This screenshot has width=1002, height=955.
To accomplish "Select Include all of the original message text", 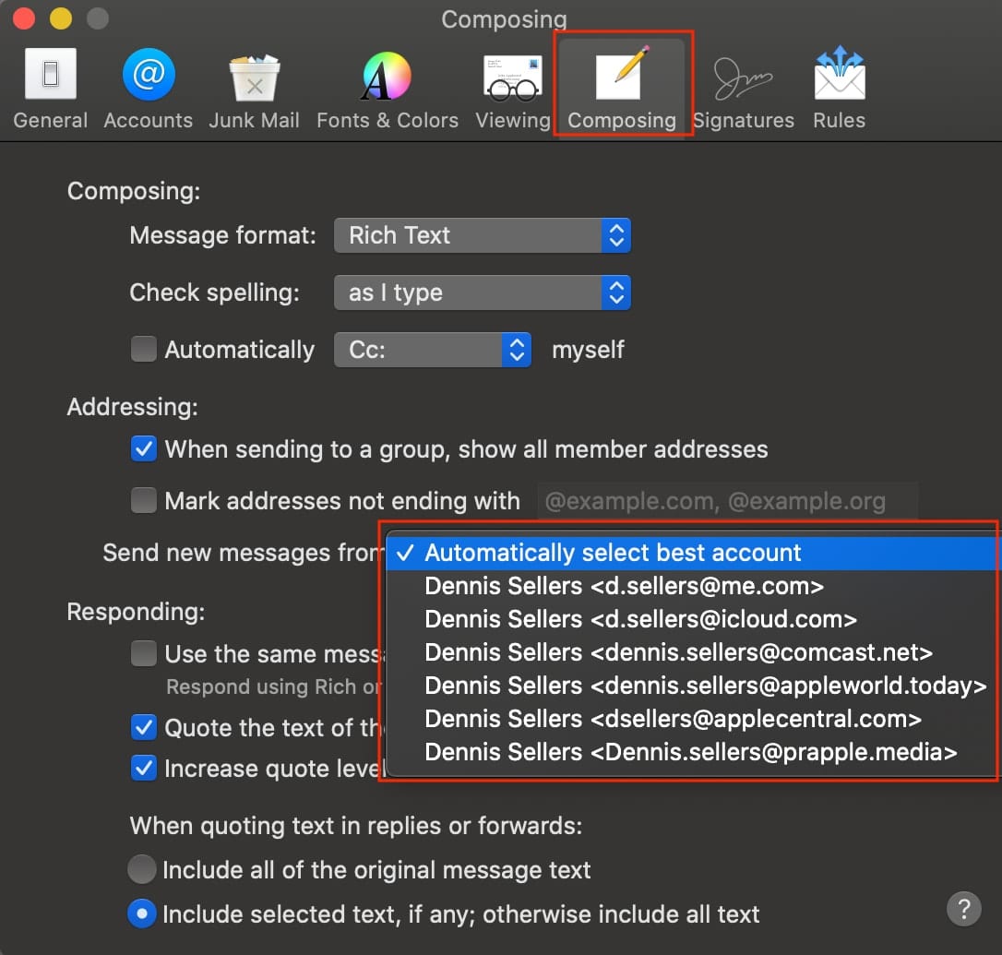I will tap(142, 869).
